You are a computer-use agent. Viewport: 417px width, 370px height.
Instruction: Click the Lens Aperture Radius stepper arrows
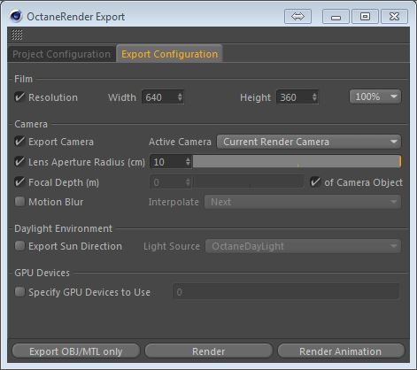coord(188,162)
